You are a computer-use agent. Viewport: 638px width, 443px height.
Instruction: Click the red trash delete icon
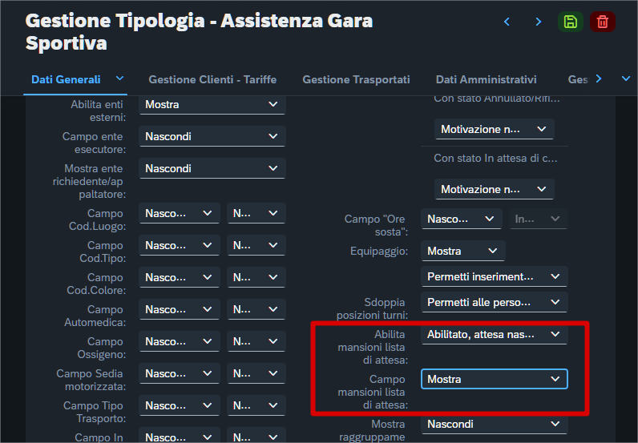pos(602,22)
